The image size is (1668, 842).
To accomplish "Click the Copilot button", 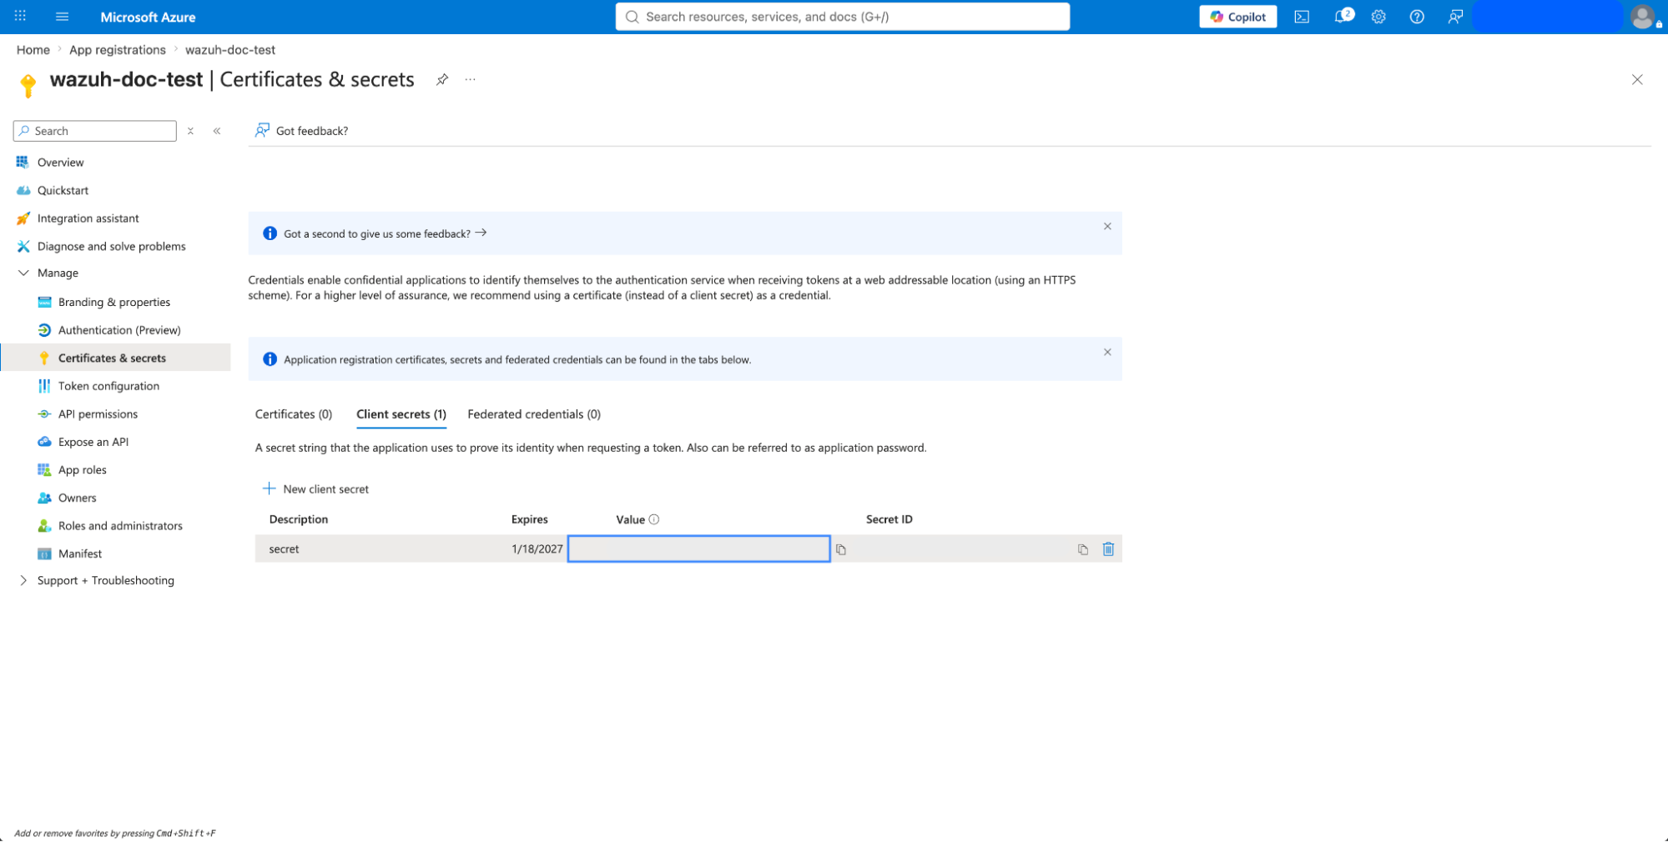I will point(1237,17).
